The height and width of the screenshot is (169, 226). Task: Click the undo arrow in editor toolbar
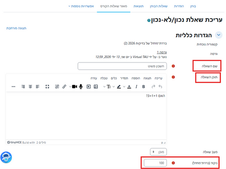coord(160,87)
